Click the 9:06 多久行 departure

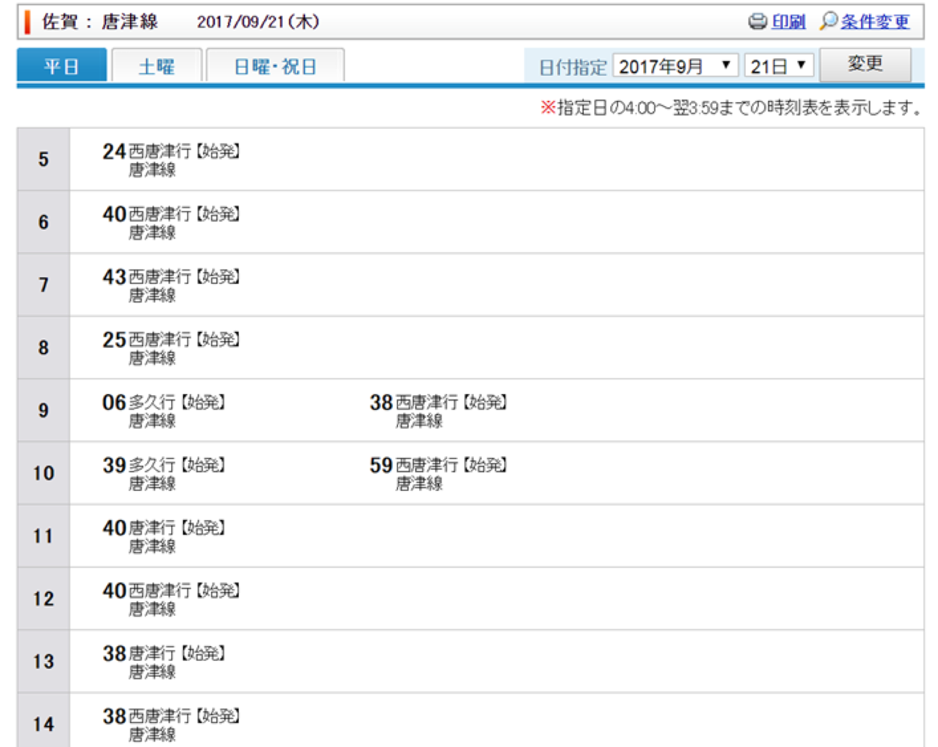pos(164,410)
